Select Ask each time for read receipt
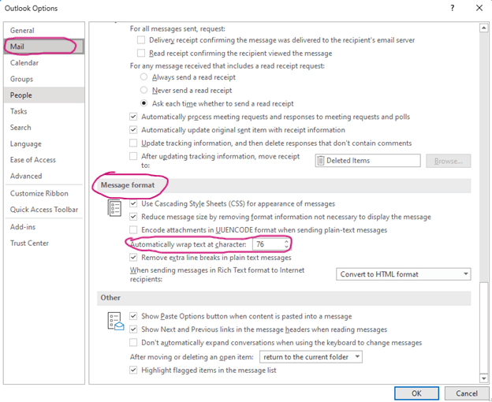 (x=143, y=103)
